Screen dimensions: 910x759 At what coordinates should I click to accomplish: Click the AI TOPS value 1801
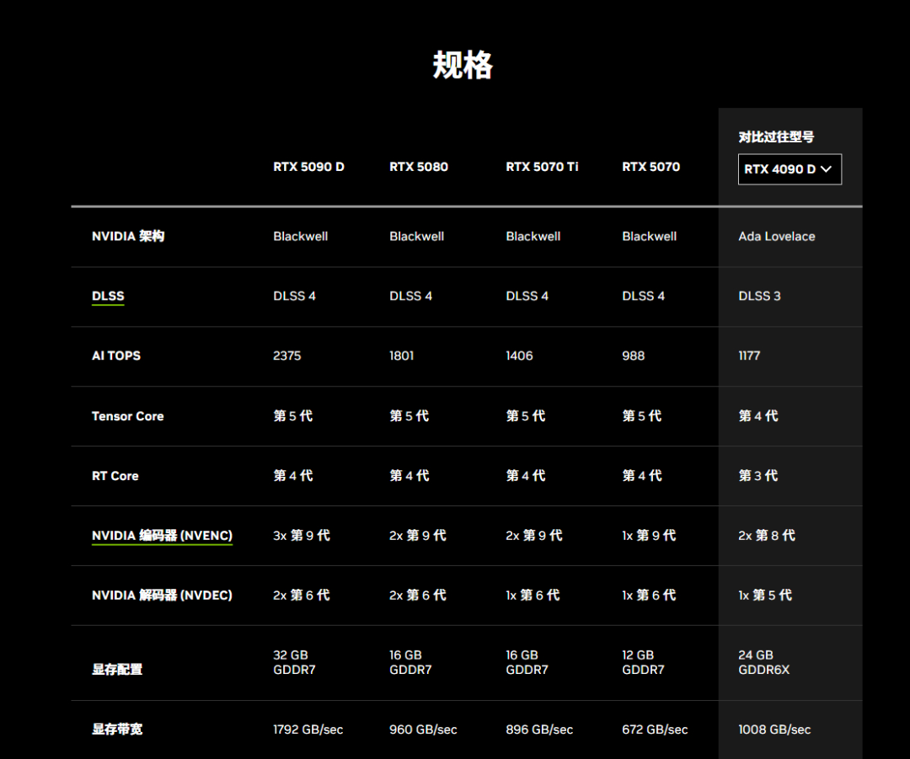[x=402, y=355]
